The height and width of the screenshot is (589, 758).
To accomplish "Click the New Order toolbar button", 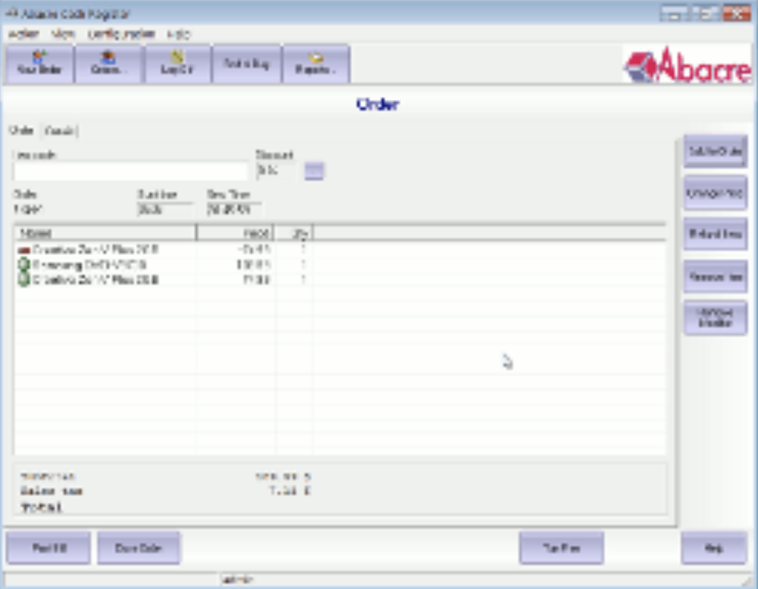I will point(39,64).
